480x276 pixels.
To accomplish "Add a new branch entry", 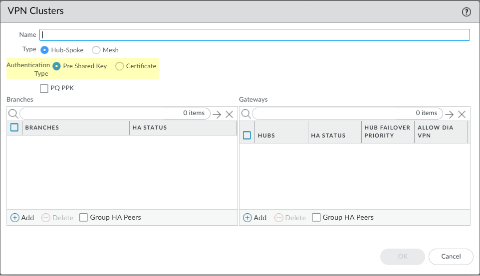I will click(x=22, y=218).
